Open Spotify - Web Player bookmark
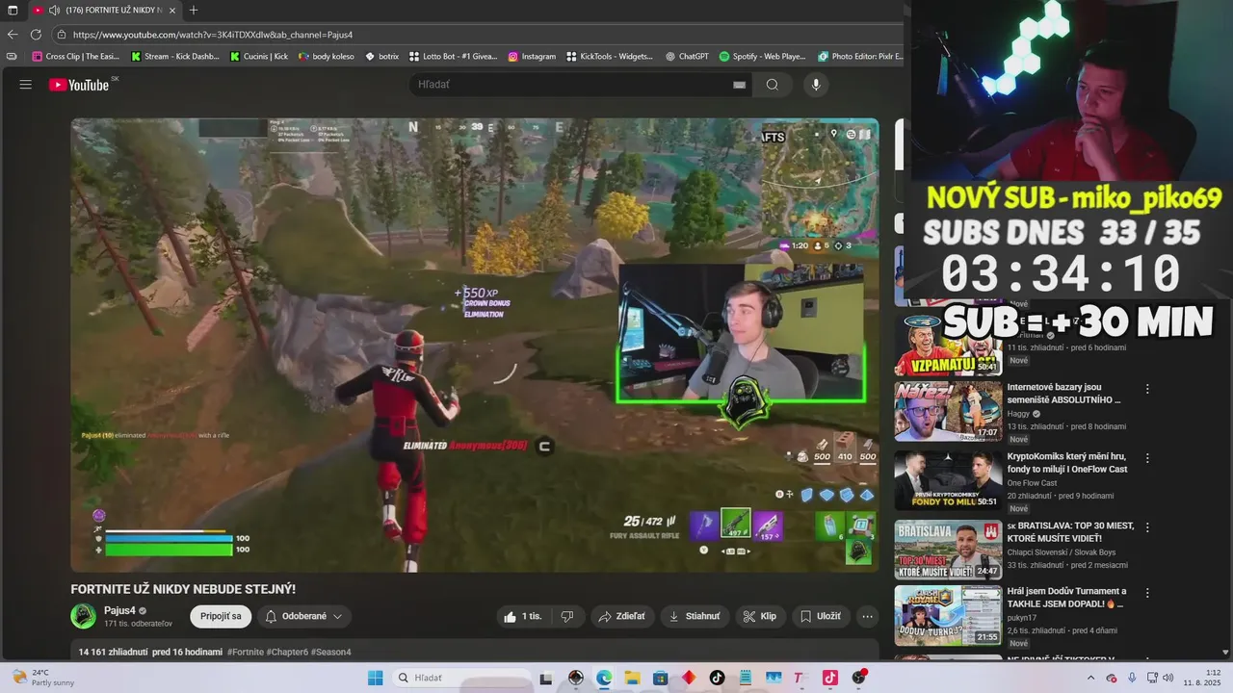1233x693 pixels. [x=762, y=57]
